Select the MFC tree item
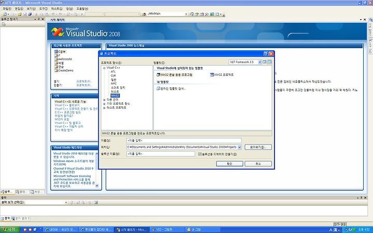The width and height of the screenshot is (373, 233). click(113, 84)
